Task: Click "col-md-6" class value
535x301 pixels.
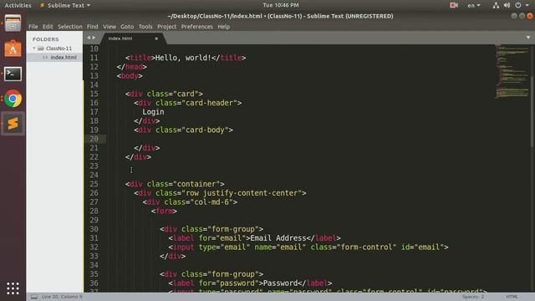Action: (x=211, y=202)
